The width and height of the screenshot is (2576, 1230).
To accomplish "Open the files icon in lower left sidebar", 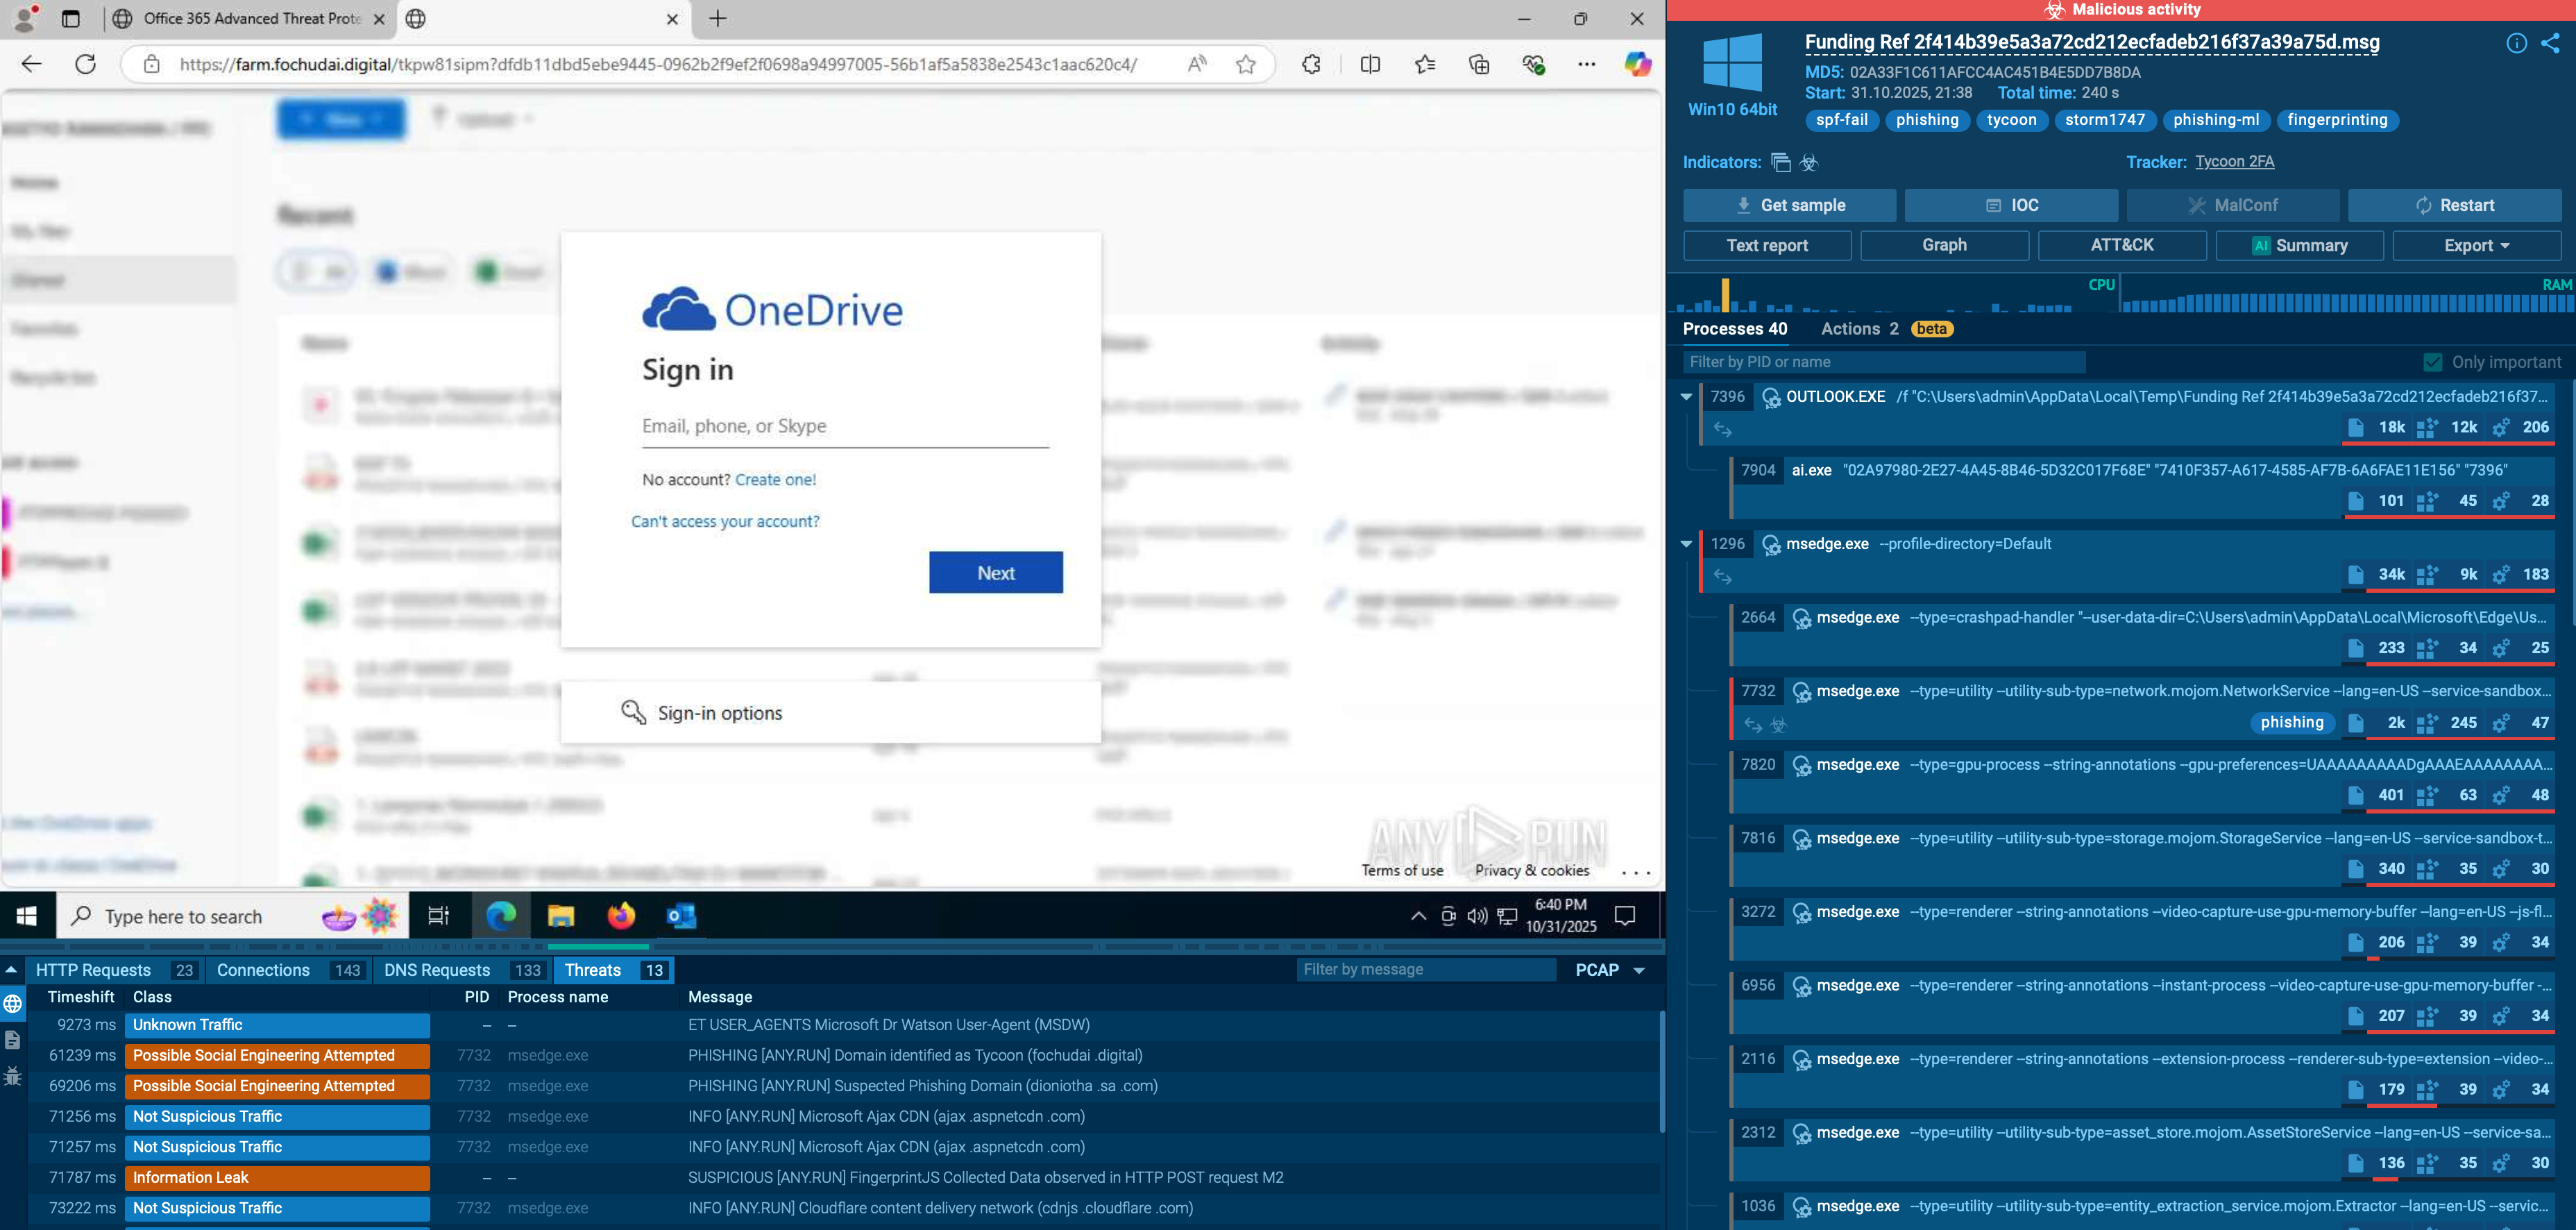I will point(13,1040).
